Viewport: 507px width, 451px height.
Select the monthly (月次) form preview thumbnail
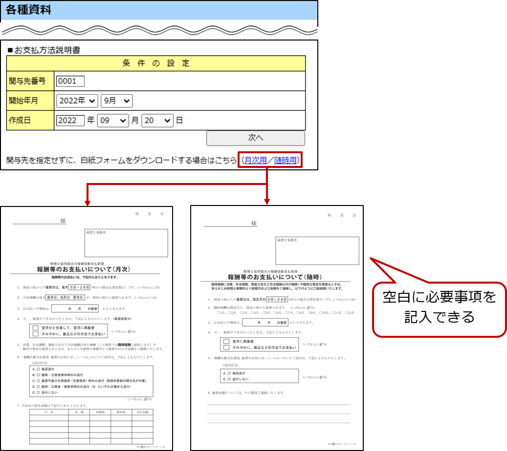pos(87,328)
